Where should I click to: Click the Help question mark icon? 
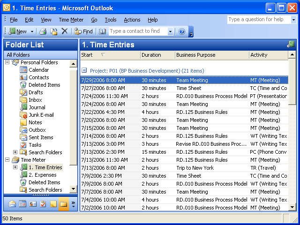pyautogui.click(x=182, y=31)
